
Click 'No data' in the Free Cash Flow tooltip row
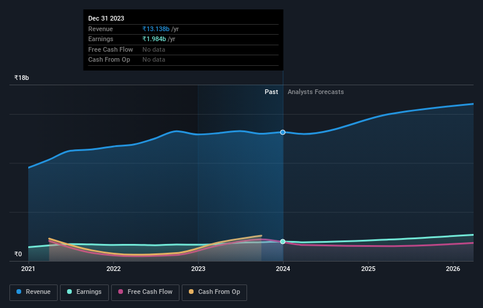[x=154, y=49]
